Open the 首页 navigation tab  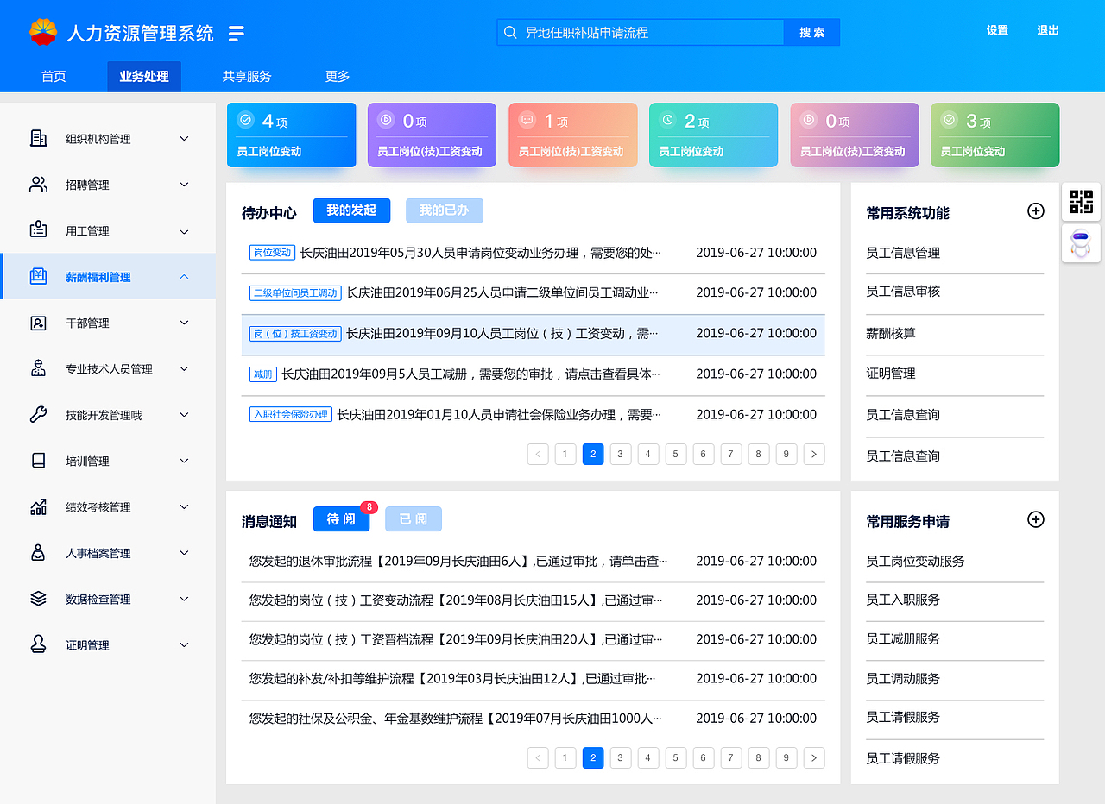(x=53, y=76)
